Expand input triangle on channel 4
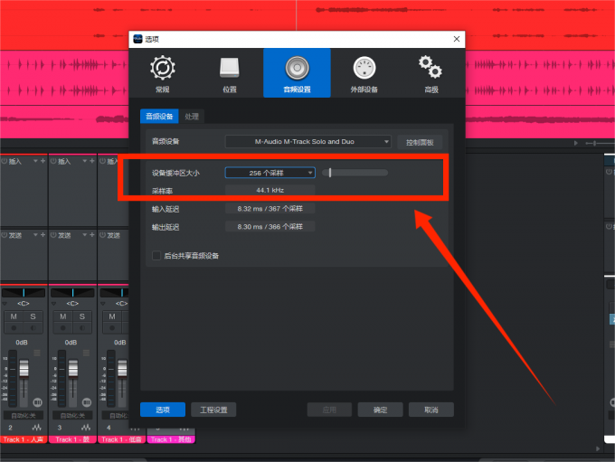Viewport: 615px width, 462px height. [103, 304]
